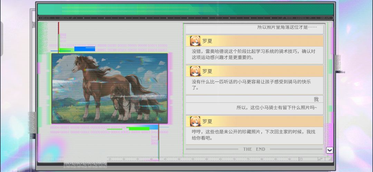The image size is (373, 172).
Task: Click the WITH LUOXIA IN A DREAM header text
Action: 307,18
